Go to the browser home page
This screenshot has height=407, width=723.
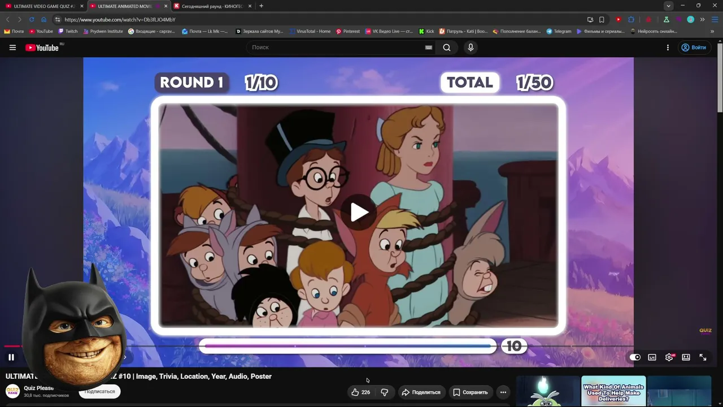(x=43, y=19)
